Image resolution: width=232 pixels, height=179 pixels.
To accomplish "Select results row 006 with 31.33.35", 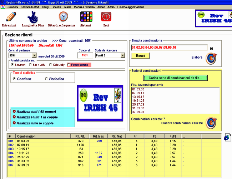I will click(114, 161).
